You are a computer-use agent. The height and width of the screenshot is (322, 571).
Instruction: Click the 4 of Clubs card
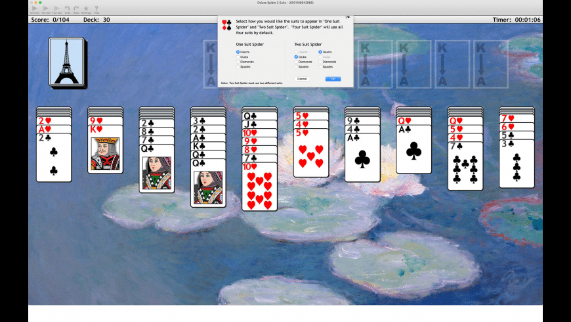pyautogui.click(x=362, y=129)
